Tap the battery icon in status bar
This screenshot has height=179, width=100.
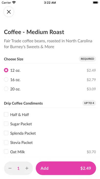point(96,3)
